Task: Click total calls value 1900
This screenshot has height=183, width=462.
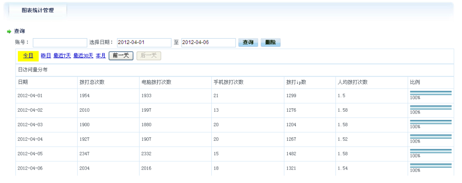Action: (x=85, y=125)
